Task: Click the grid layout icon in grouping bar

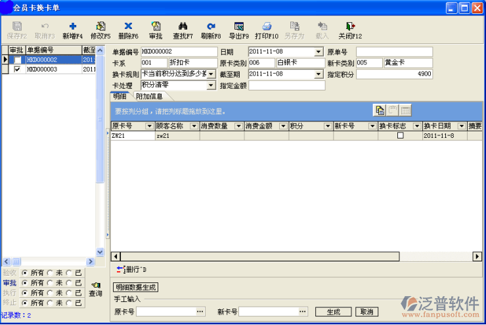Action: [405, 110]
